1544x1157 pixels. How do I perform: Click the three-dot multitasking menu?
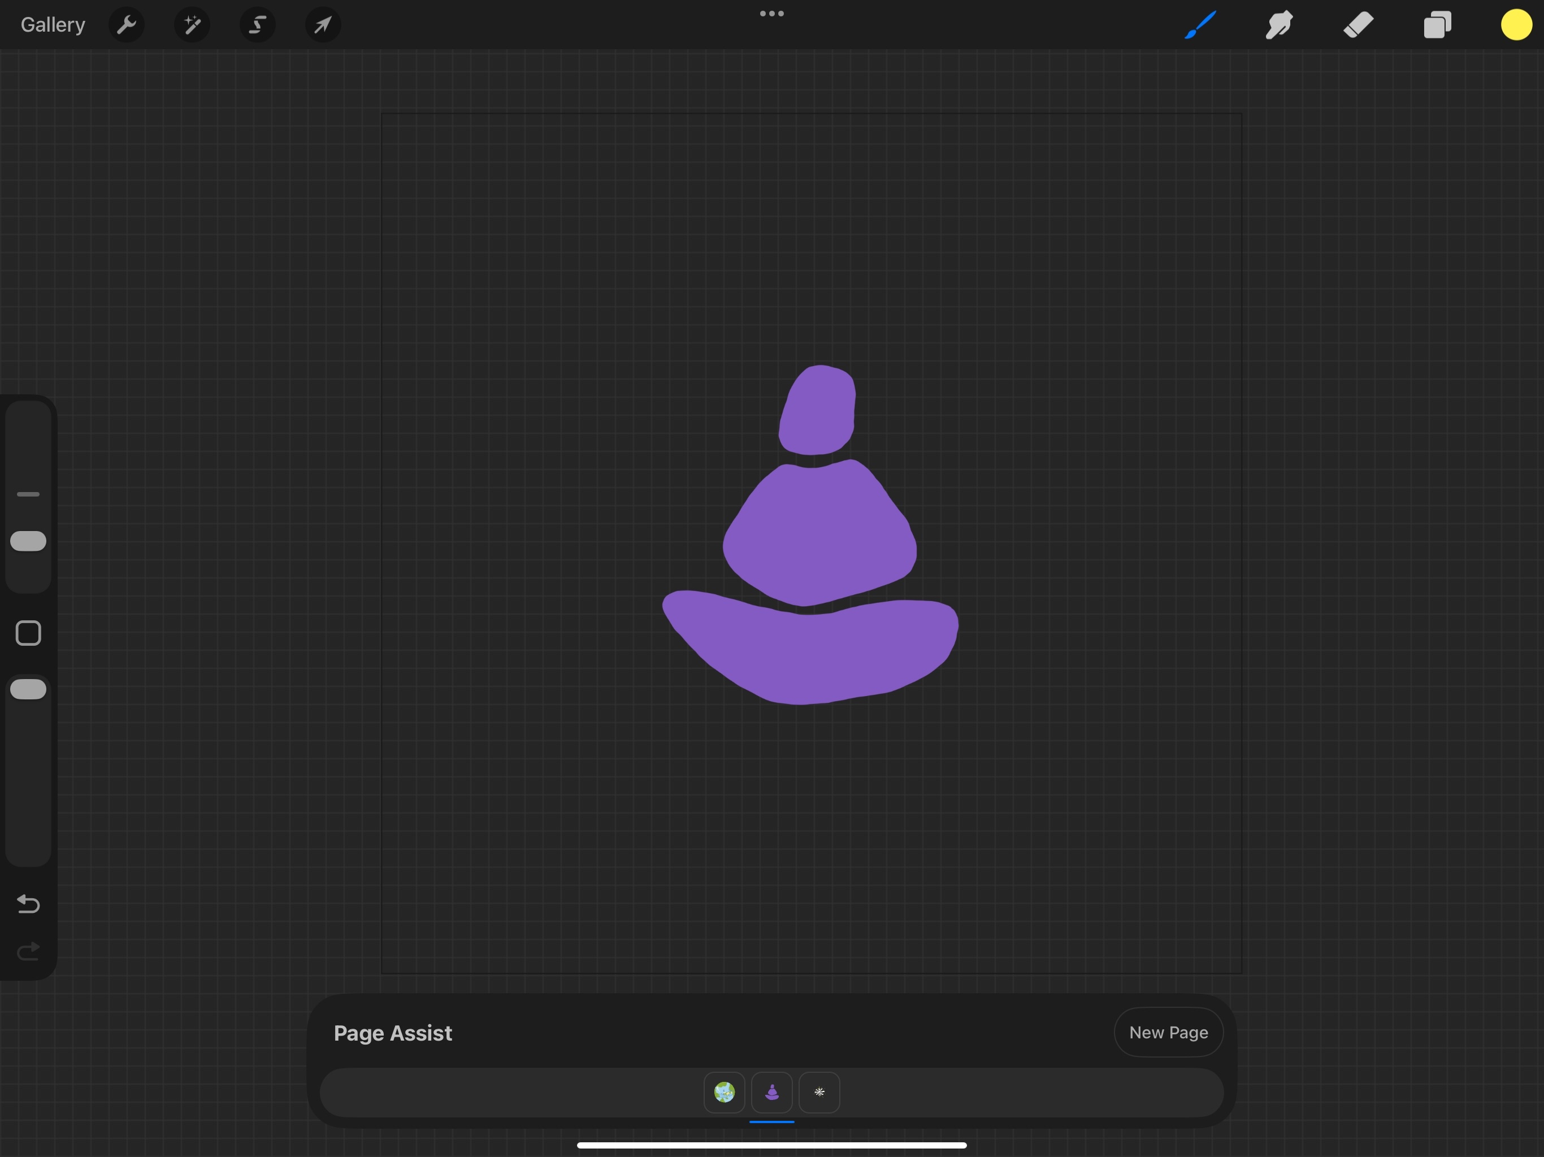point(771,13)
